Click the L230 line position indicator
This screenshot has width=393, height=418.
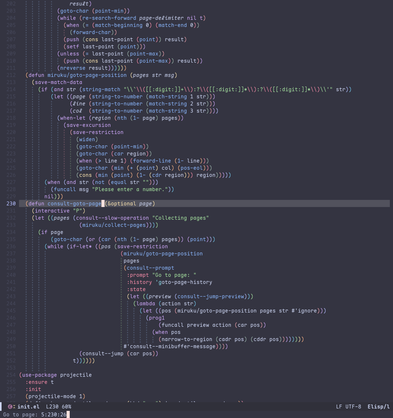coord(52,407)
